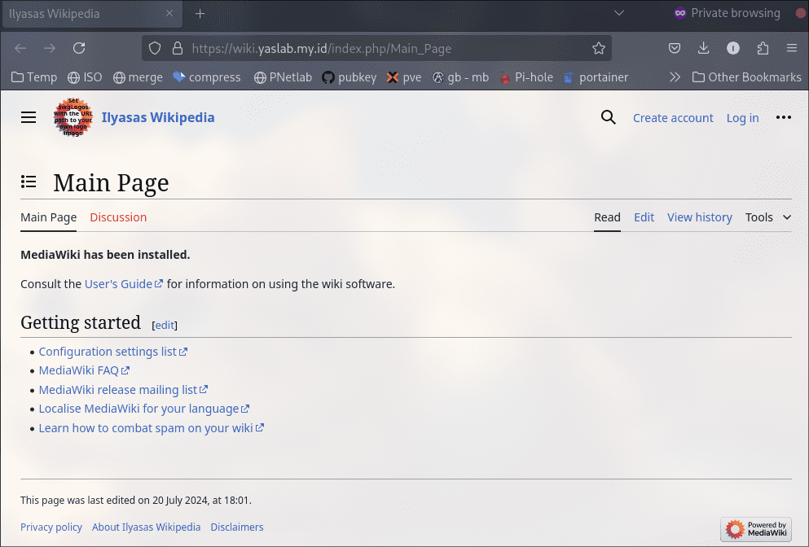This screenshot has height=547, width=809.
Task: Open the downloads arrow icon
Action: (703, 49)
